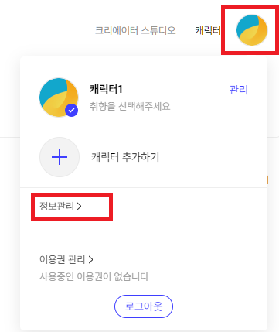
Task: Click the orange marker at panel's right edge
Action: click(268, 180)
